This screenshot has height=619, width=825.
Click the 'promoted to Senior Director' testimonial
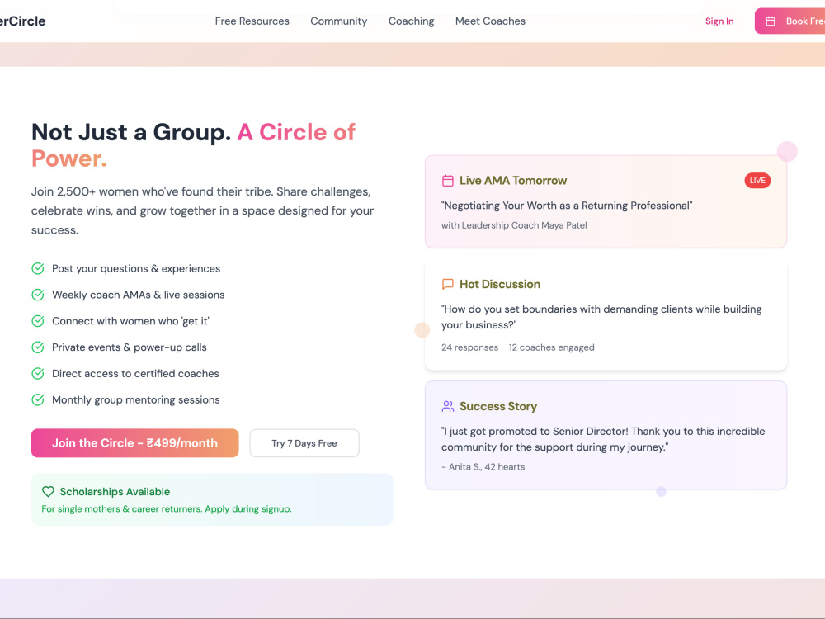point(603,439)
